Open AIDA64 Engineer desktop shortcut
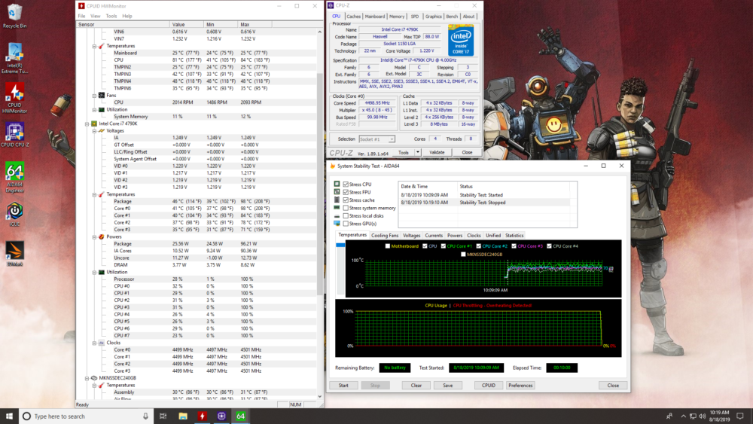Viewport: 753px width, 424px height. point(14,177)
